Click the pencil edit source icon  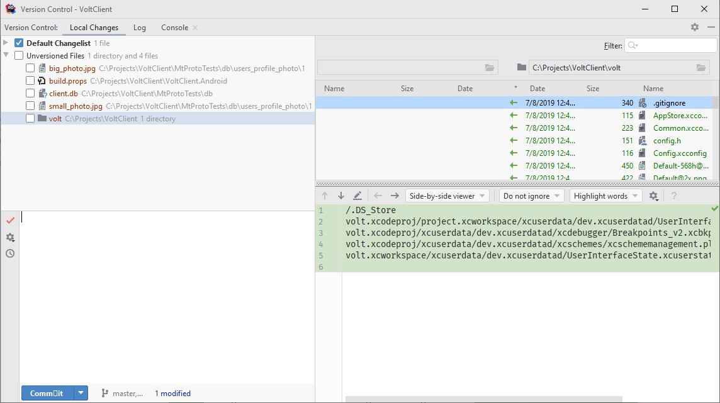click(357, 196)
